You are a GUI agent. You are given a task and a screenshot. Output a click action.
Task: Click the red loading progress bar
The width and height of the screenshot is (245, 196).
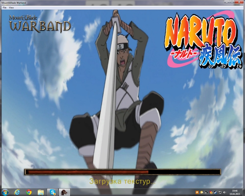click(123, 172)
